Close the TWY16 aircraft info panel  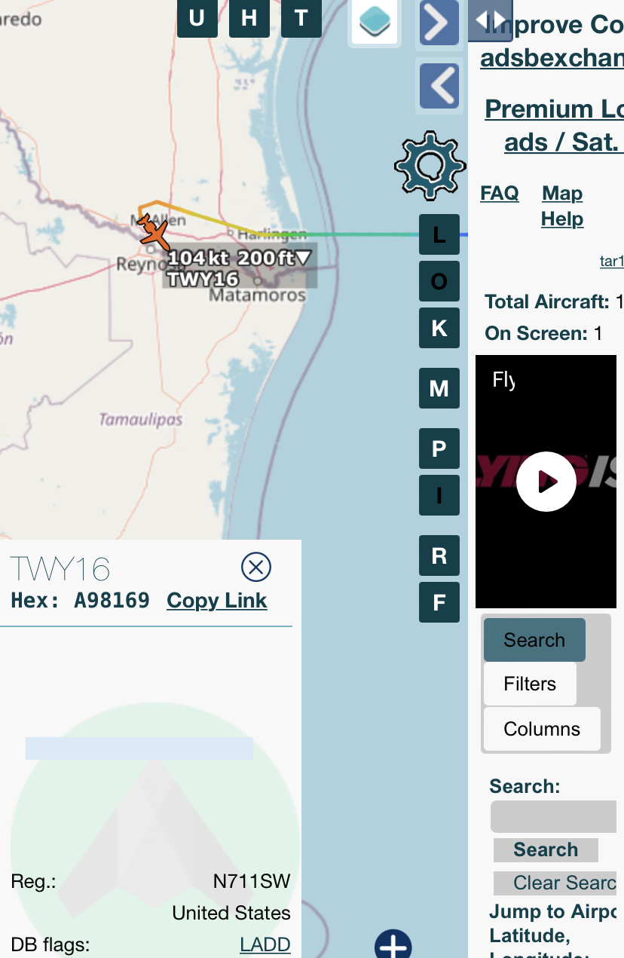tap(255, 566)
